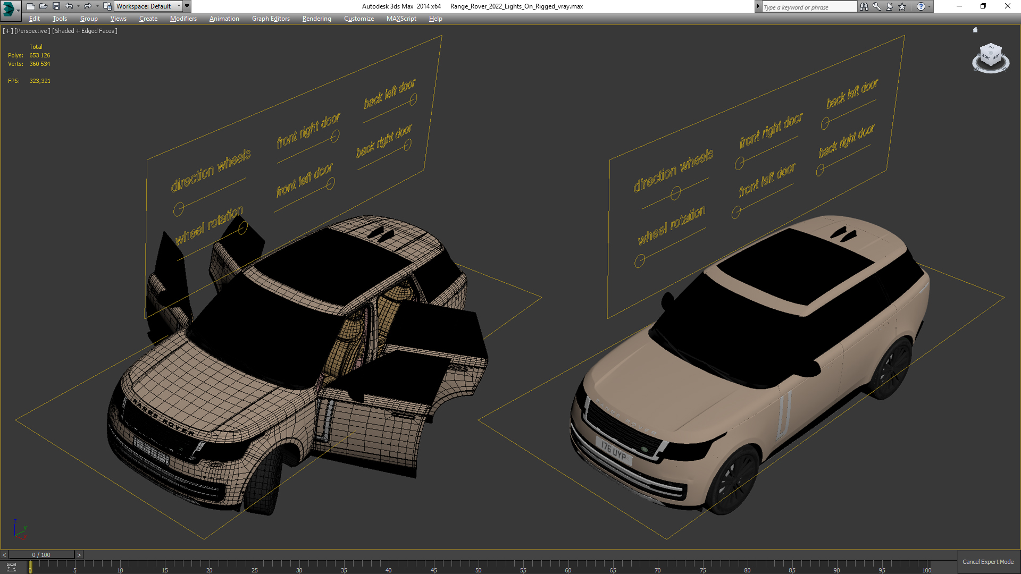The width and height of the screenshot is (1021, 574).
Task: Click the right rig 'front right door' slider circle
Action: (x=740, y=163)
